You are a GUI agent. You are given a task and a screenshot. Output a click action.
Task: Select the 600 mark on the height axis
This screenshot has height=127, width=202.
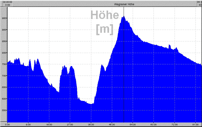click(3, 99)
